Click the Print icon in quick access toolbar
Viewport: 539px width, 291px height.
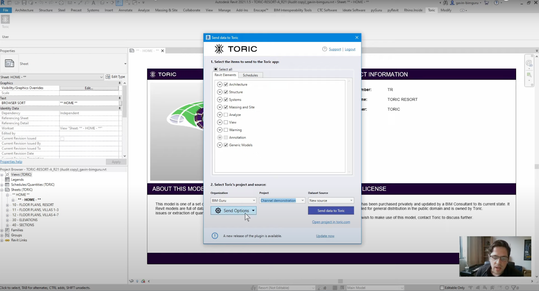(x=61, y=3)
